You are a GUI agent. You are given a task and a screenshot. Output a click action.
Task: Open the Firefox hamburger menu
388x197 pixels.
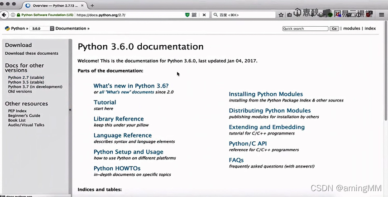pyautogui.click(x=382, y=15)
